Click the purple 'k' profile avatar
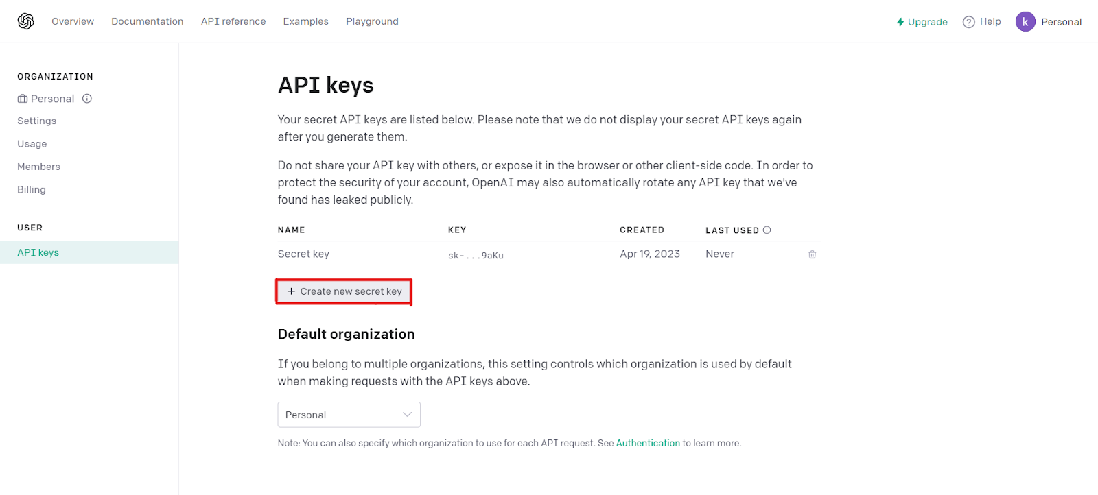This screenshot has height=495, width=1098. point(1025,22)
